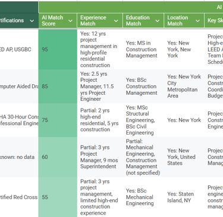The width and height of the screenshot is (223, 217).
Task: Select the 'New York City Metropolitan Area' cell
Action: click(x=184, y=87)
